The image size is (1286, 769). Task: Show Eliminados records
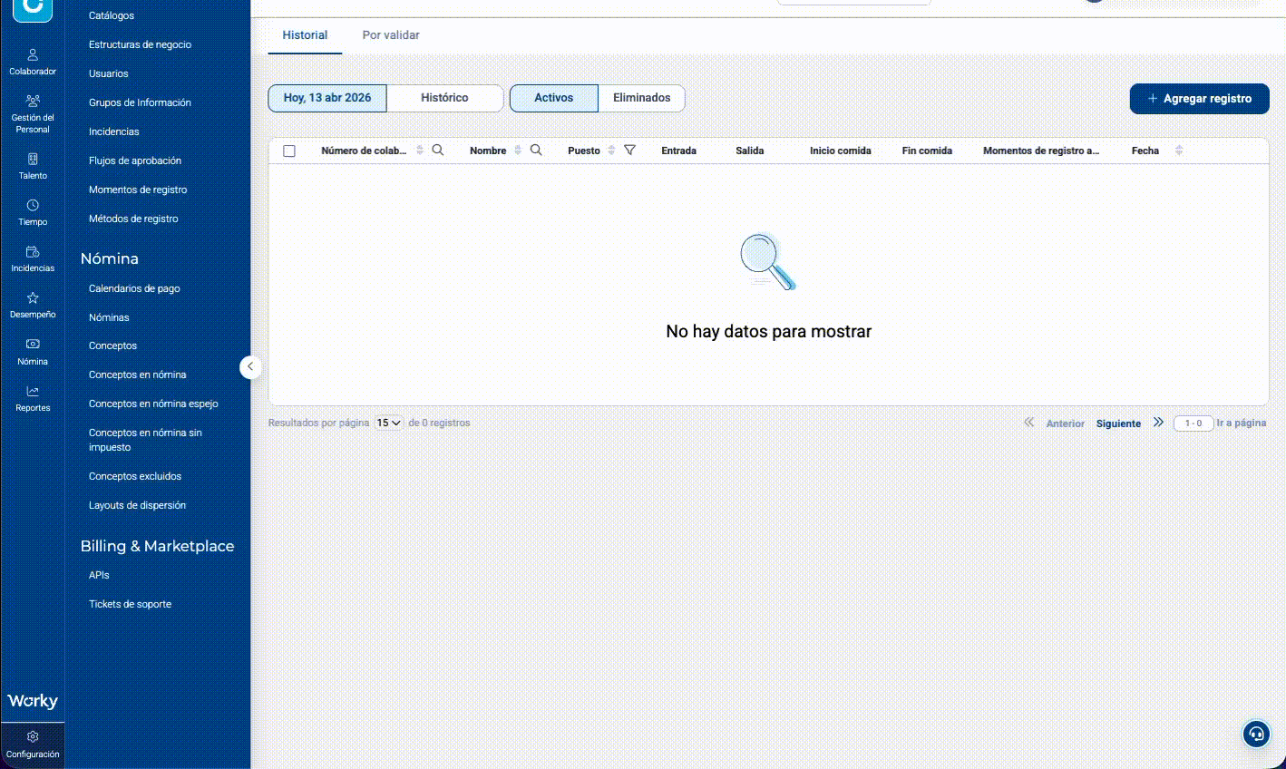[x=642, y=98]
